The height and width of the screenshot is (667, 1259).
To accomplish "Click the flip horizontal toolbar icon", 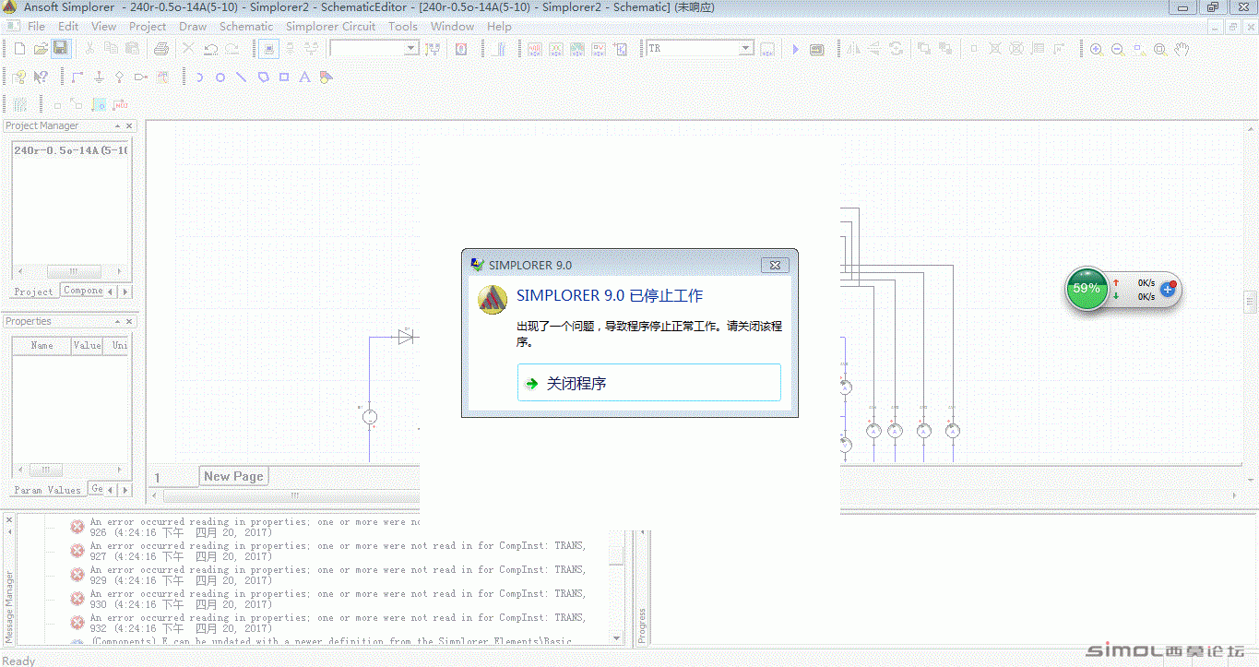I will [x=852, y=49].
